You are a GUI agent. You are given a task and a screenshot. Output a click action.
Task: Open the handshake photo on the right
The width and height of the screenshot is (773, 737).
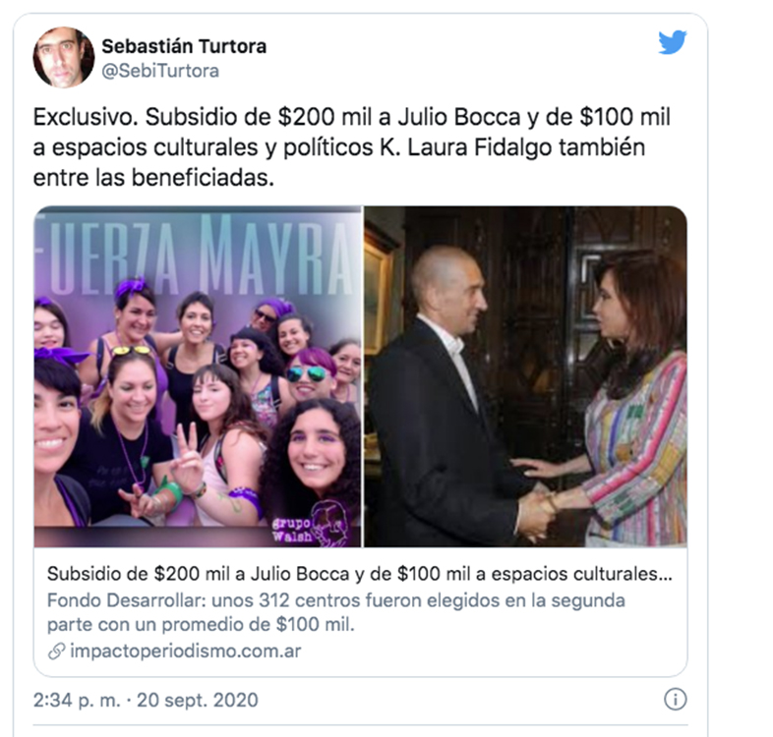coord(525,376)
